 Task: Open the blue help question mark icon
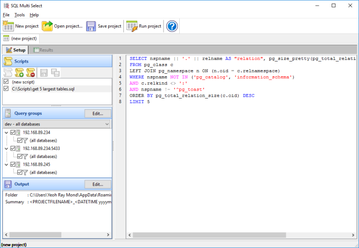pyautogui.click(x=172, y=26)
